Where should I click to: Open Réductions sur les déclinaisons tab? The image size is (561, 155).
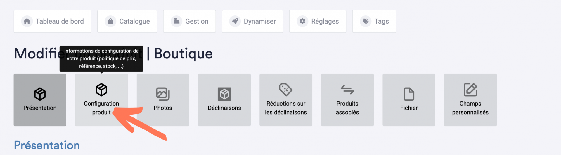point(286,100)
